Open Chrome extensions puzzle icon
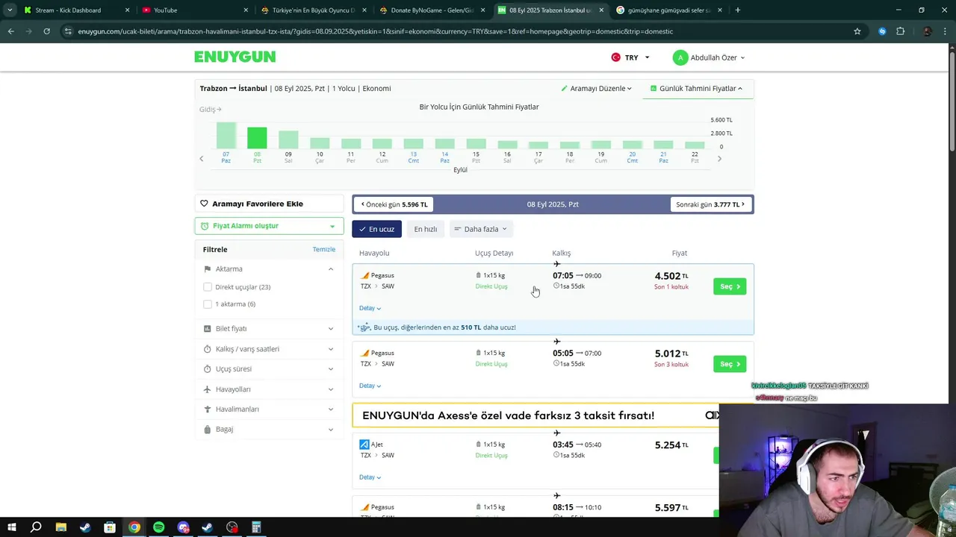 [x=900, y=31]
